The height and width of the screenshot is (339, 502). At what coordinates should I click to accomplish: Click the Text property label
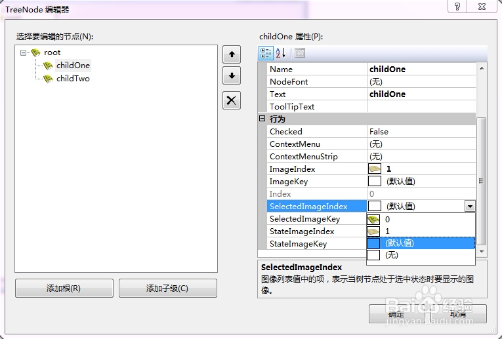pyautogui.click(x=278, y=94)
